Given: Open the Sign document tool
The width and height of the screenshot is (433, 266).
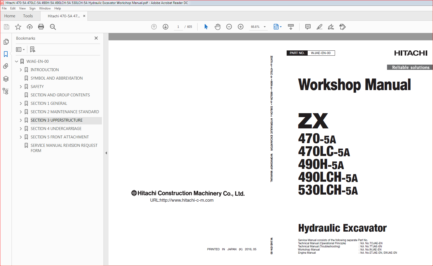Looking at the screenshot, I should tap(331, 27).
